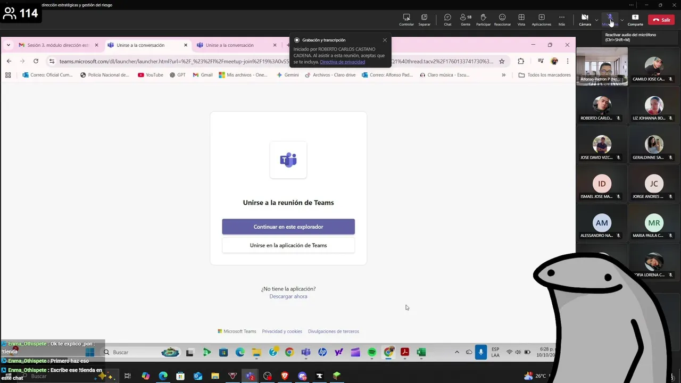The image size is (681, 383).
Task: Open the GPT bookmark
Action: (x=178, y=75)
